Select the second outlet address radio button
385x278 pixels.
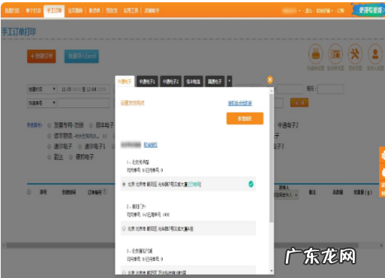pos(124,228)
